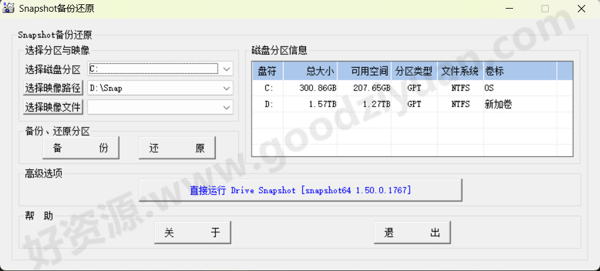Minimize the Snapshot备份还原 window
The height and width of the screenshot is (271, 600).
(509, 9)
